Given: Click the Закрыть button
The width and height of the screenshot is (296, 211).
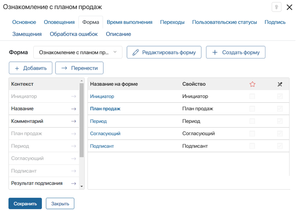Looking at the screenshot, I should (60, 204).
